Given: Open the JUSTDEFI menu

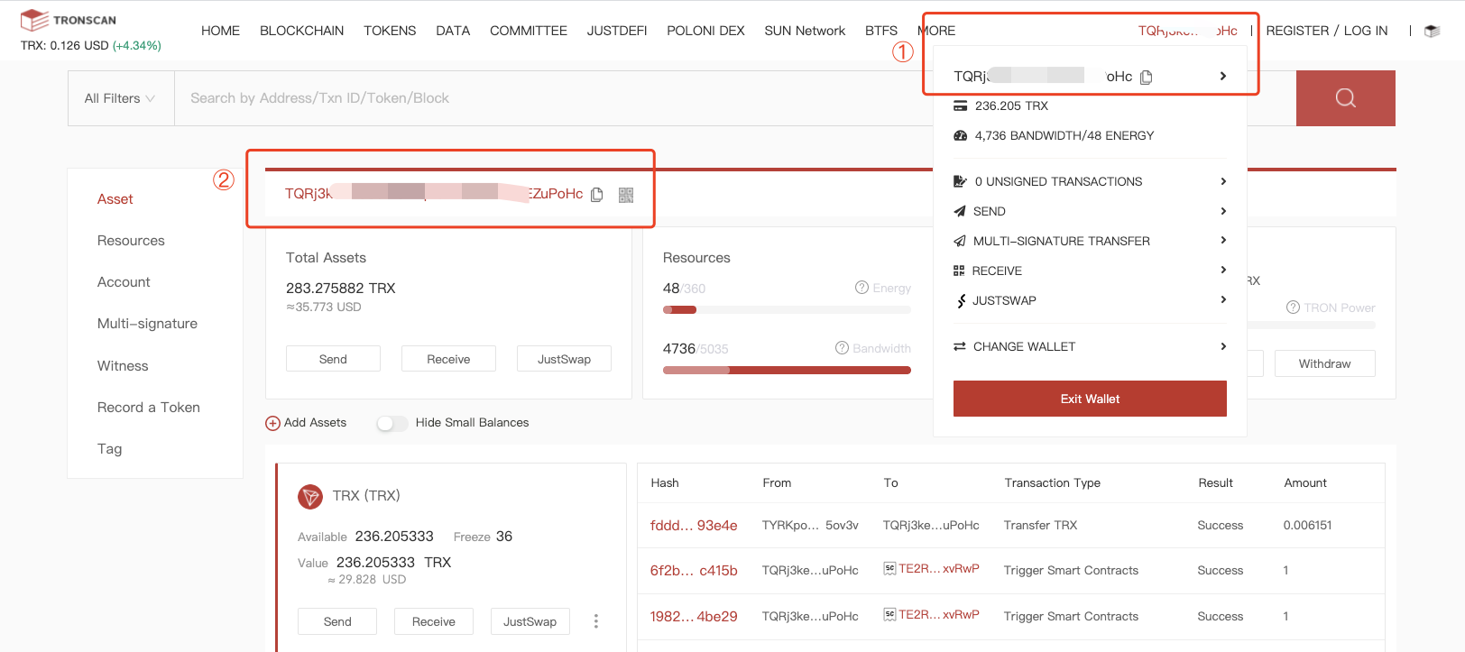Looking at the screenshot, I should coord(617,31).
